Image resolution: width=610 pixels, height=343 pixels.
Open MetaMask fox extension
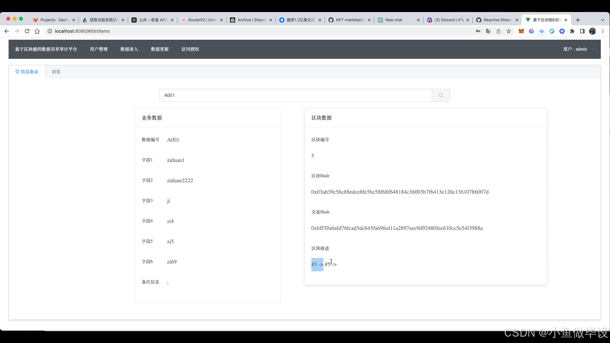(x=521, y=31)
